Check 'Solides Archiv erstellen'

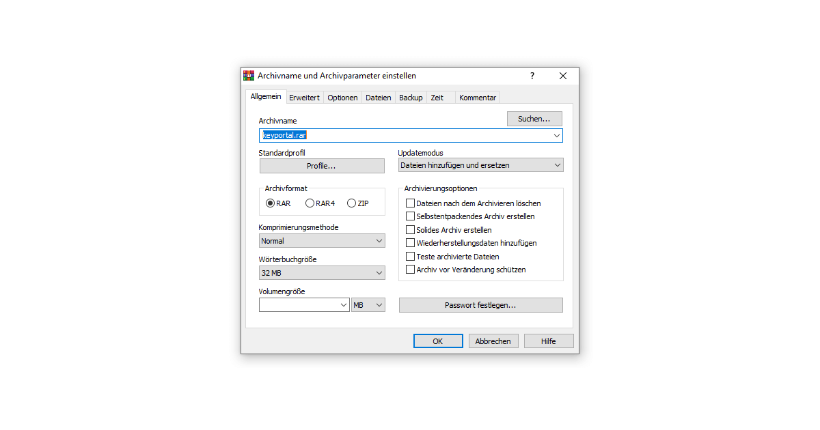[x=410, y=229]
